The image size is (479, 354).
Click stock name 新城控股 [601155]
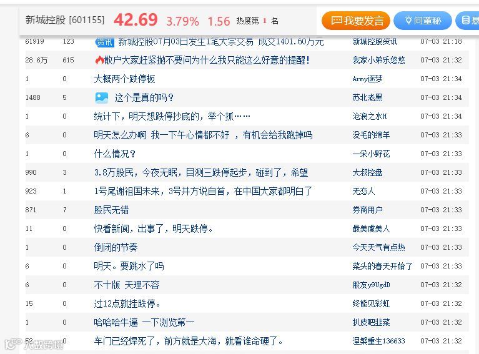pos(65,20)
